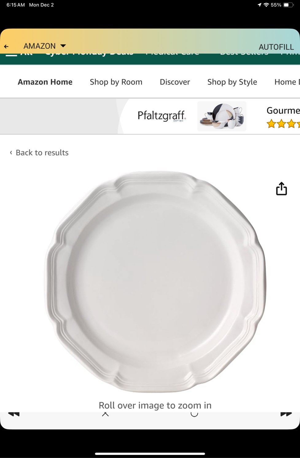Image resolution: width=300 pixels, height=458 pixels.
Task: Tap the left chevron before Back to results
Action: pyautogui.click(x=11, y=152)
